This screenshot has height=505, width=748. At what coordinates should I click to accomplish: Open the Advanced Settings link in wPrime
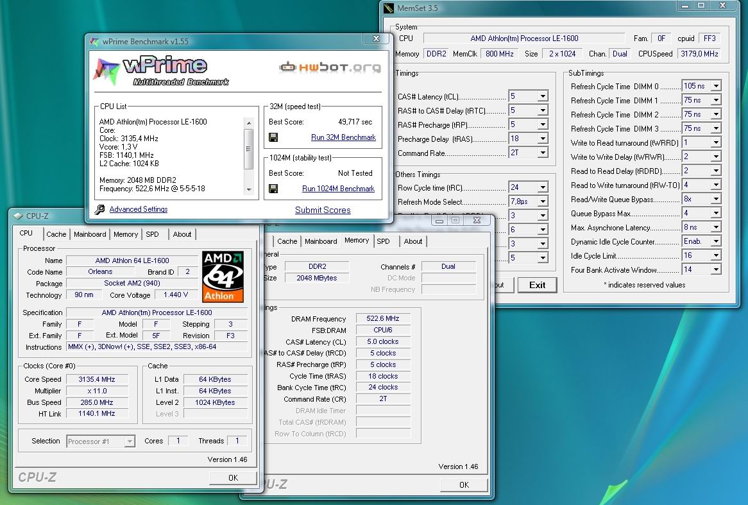pyautogui.click(x=139, y=209)
